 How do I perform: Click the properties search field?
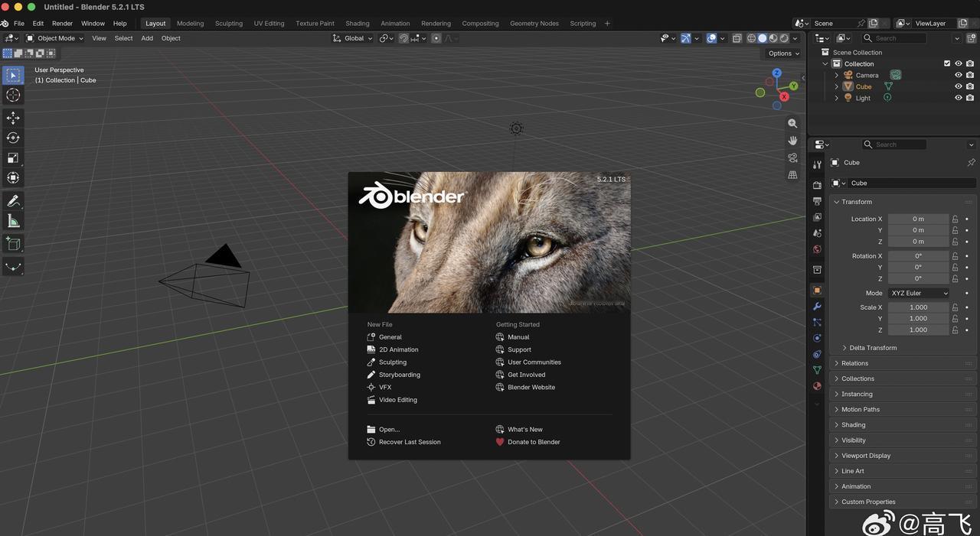pyautogui.click(x=894, y=145)
